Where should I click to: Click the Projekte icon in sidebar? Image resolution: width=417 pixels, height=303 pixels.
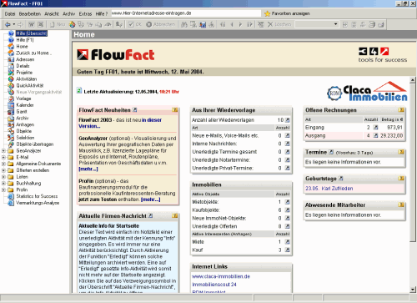(11, 73)
